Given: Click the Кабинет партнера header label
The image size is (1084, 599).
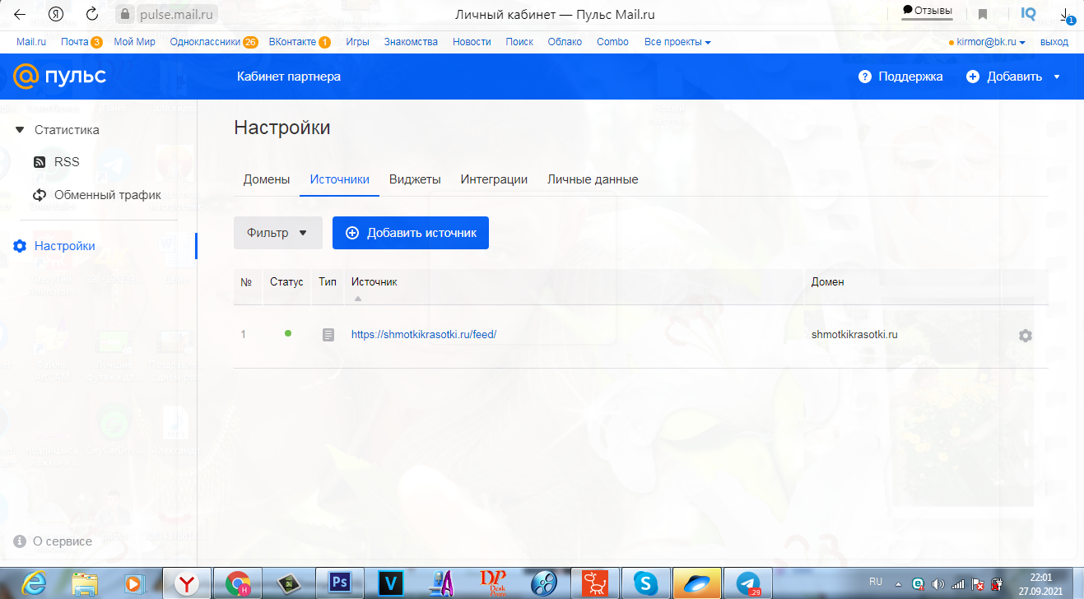Looking at the screenshot, I should point(288,77).
